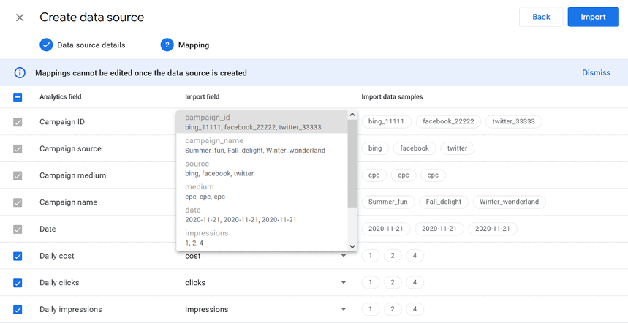Click the Mapping step number 2 icon
The height and width of the screenshot is (323, 628).
(167, 45)
